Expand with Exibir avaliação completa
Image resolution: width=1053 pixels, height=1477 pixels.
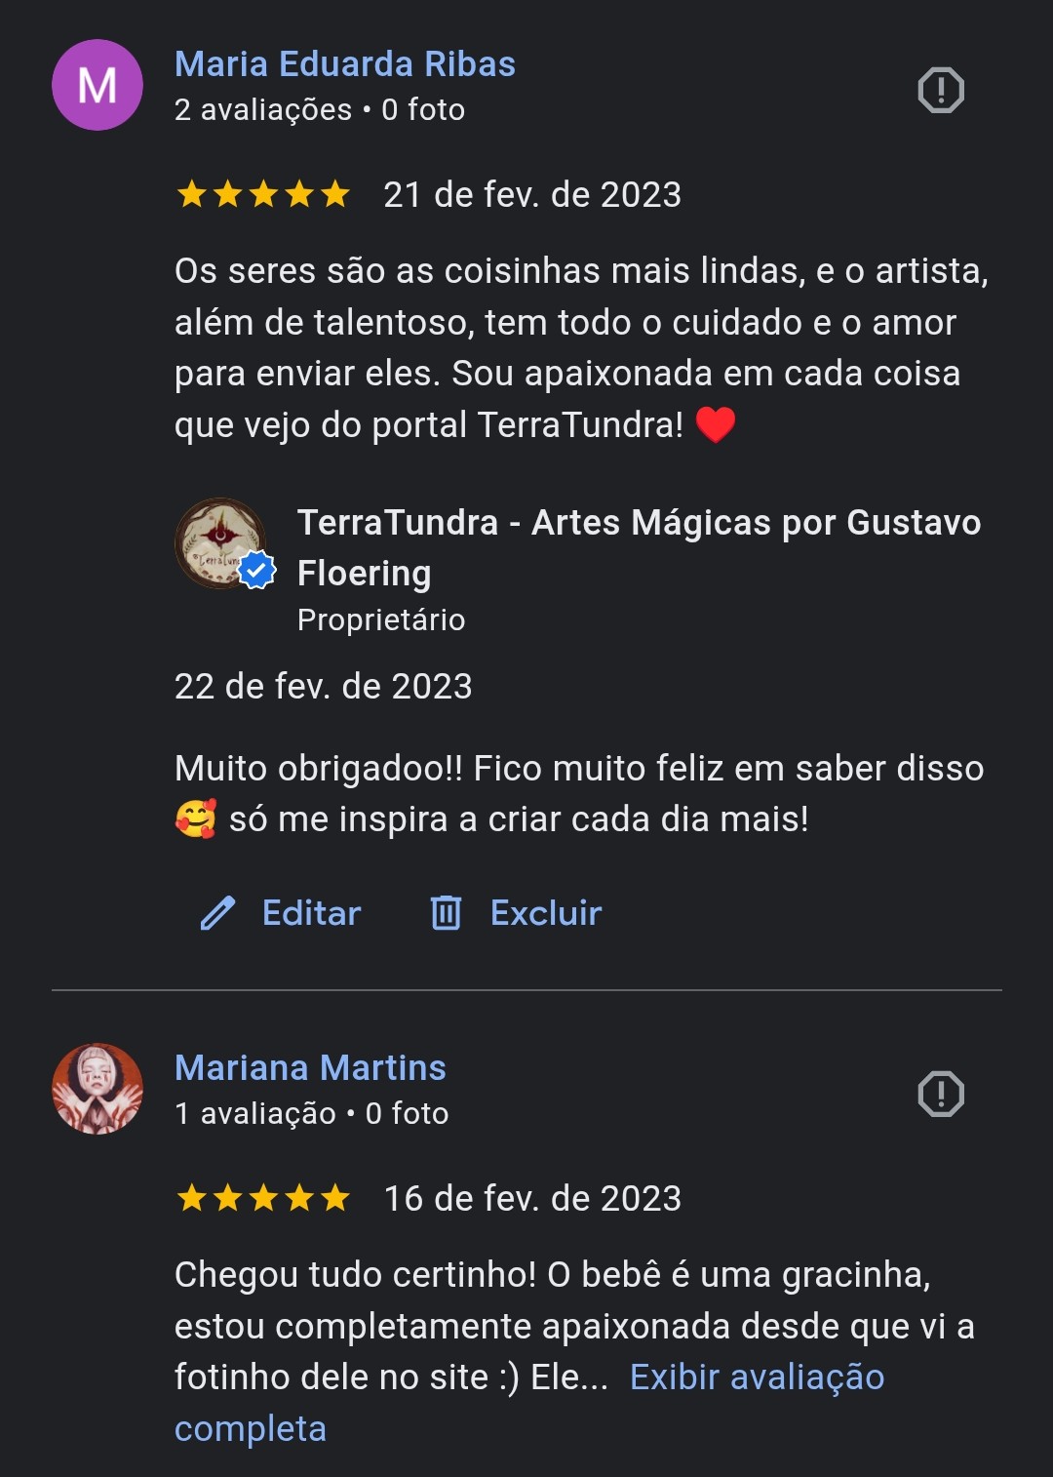[x=756, y=1377]
